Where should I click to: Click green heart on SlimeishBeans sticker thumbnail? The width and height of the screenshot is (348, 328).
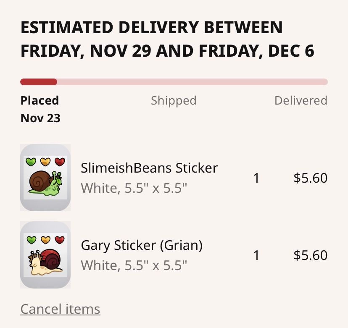[x=31, y=162]
